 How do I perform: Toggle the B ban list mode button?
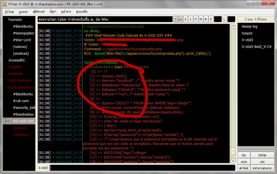(x=206, y=19)
